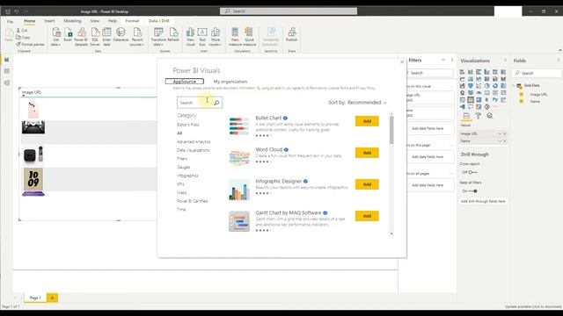Add a Text box from ribbon

click(202, 37)
